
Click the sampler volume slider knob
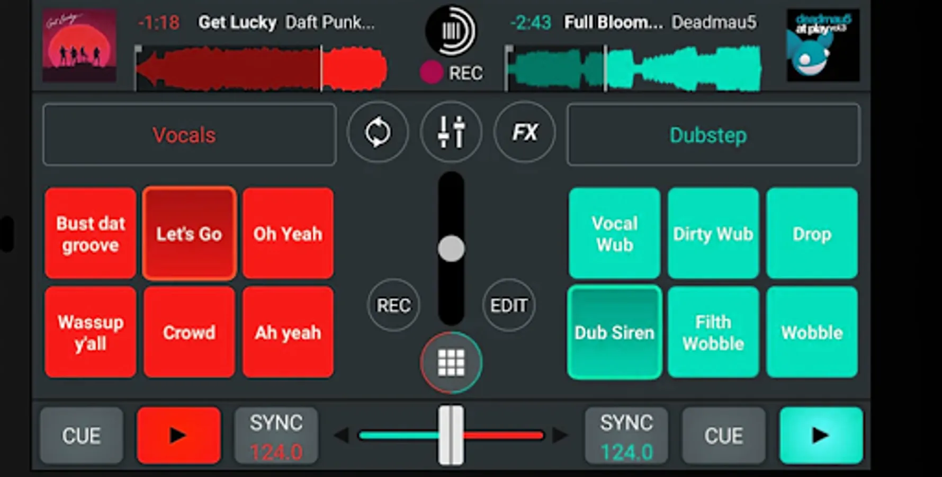click(451, 249)
